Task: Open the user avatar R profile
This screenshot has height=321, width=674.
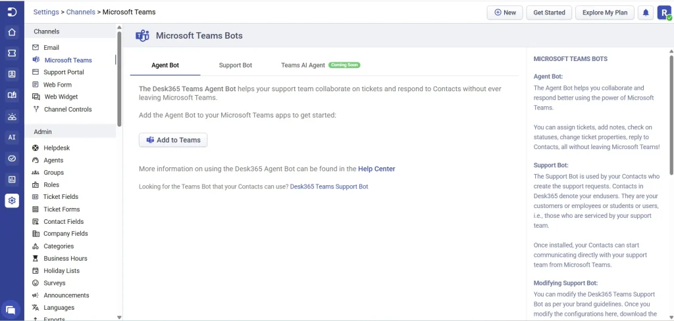Action: coord(663,12)
